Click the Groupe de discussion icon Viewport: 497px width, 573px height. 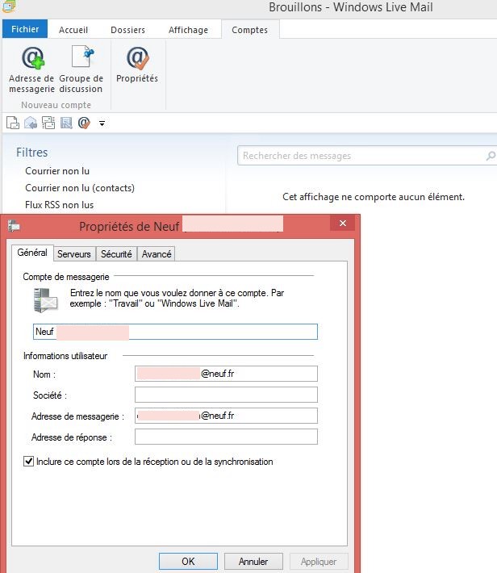tap(81, 61)
